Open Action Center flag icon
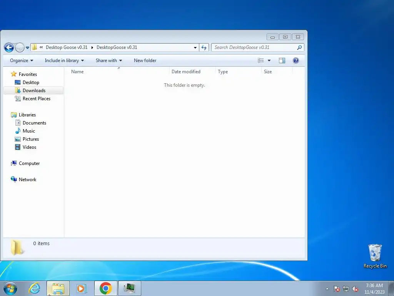The height and width of the screenshot is (296, 394). click(337, 289)
